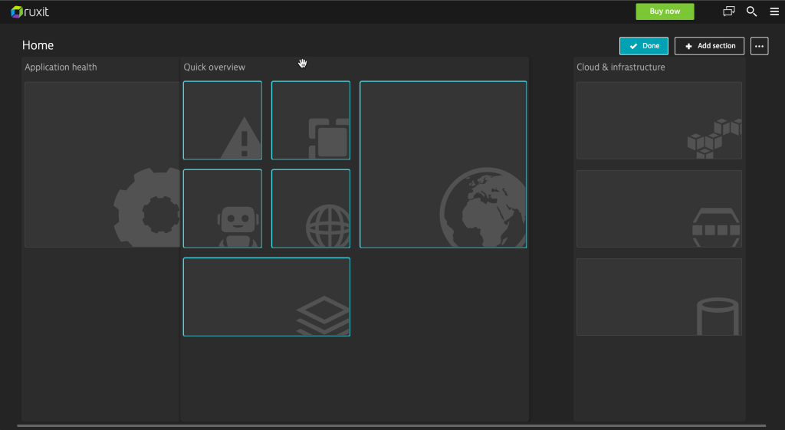
Task: Select the robot synthetic monitor tile
Action: (x=223, y=208)
